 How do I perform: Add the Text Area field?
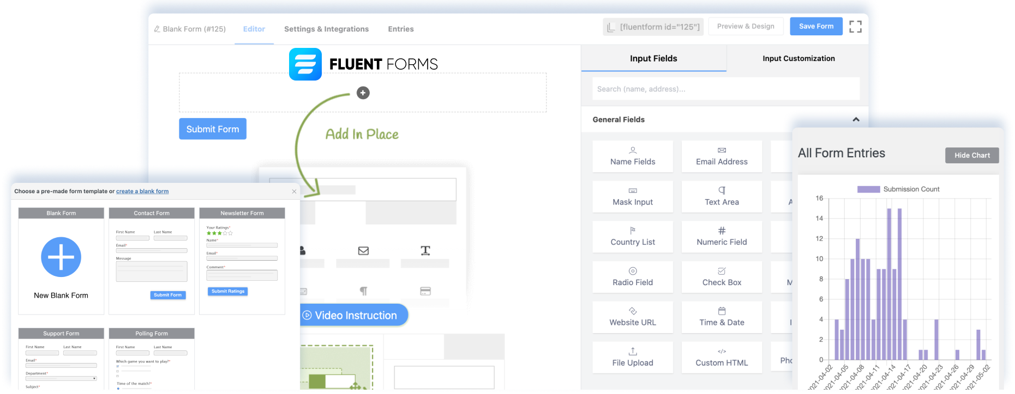tap(722, 196)
